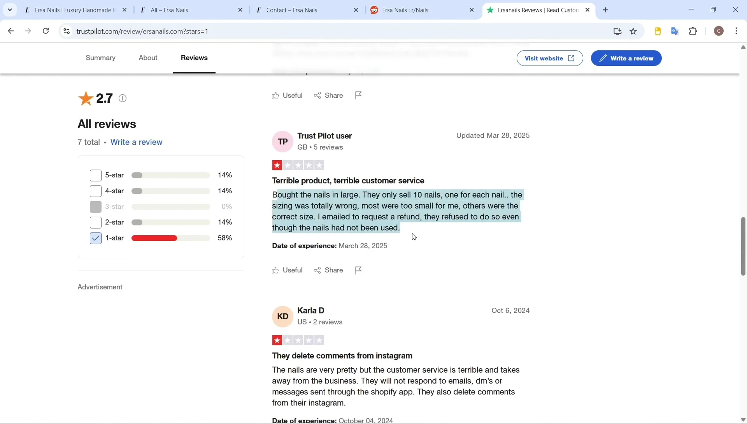747x424 pixels.
Task: Click the 4-star rating distribution bar
Action: pos(171,191)
